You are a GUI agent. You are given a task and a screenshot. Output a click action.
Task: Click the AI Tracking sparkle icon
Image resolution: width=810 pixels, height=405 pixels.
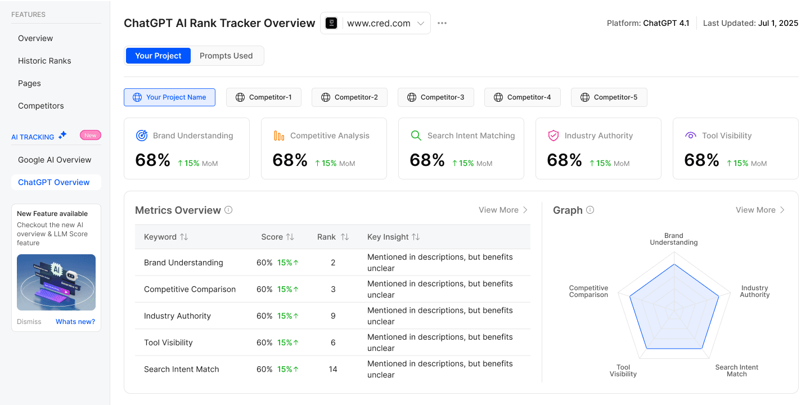(x=62, y=135)
